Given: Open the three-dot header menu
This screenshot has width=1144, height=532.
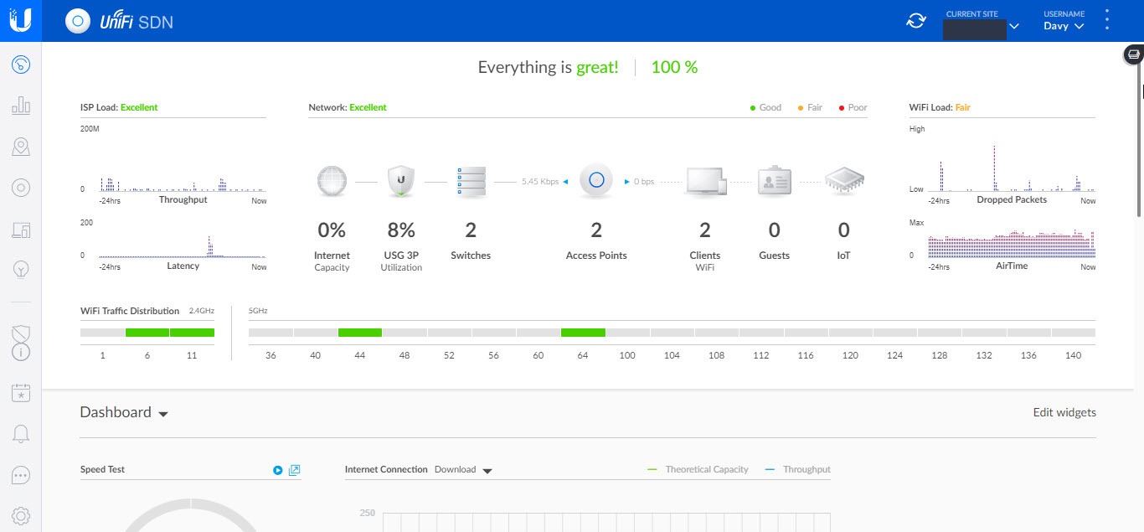Looking at the screenshot, I should pyautogui.click(x=1107, y=20).
